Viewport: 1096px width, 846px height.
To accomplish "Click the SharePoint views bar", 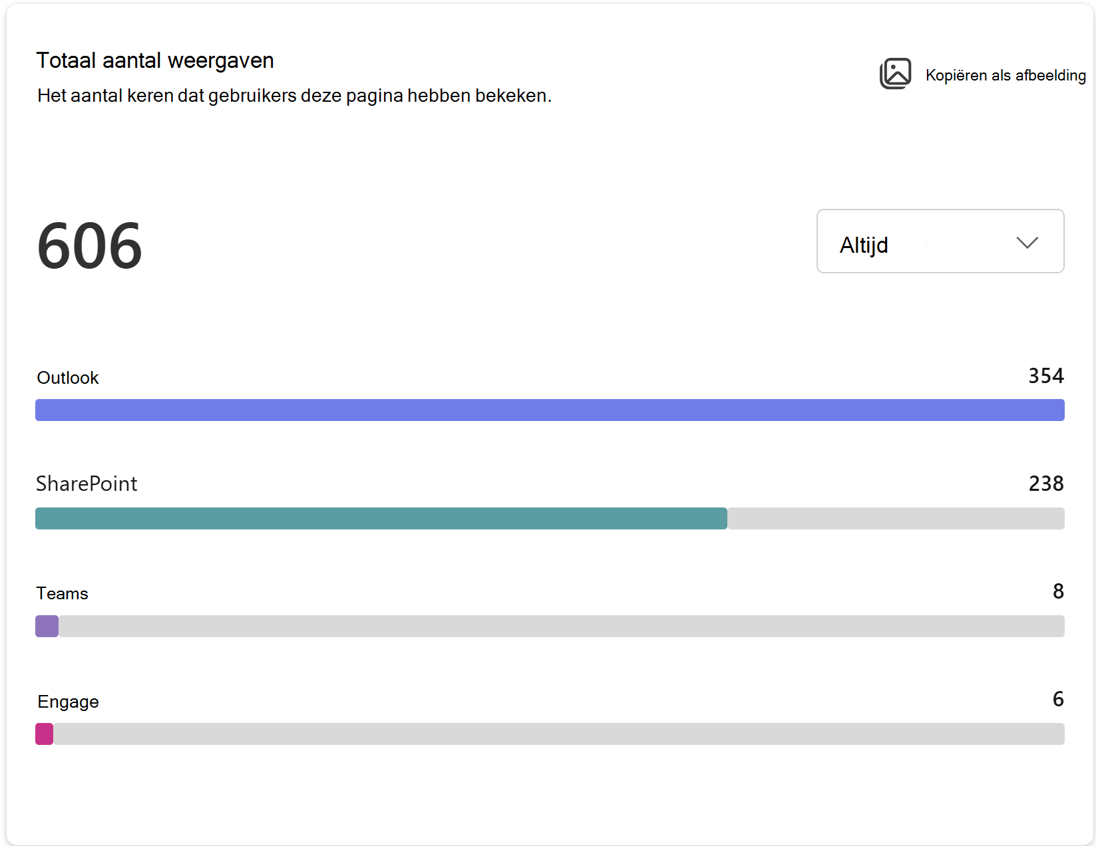I will [550, 518].
